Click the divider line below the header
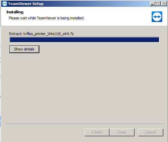This screenshot has height=142, width=168. (x=84, y=26)
